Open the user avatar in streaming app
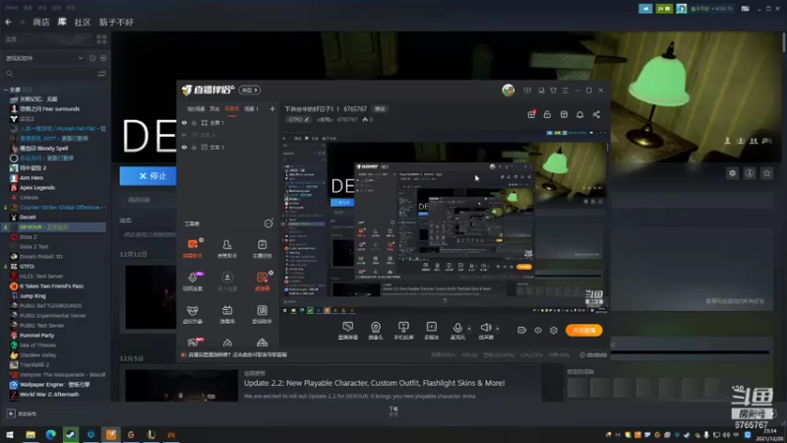 point(508,90)
